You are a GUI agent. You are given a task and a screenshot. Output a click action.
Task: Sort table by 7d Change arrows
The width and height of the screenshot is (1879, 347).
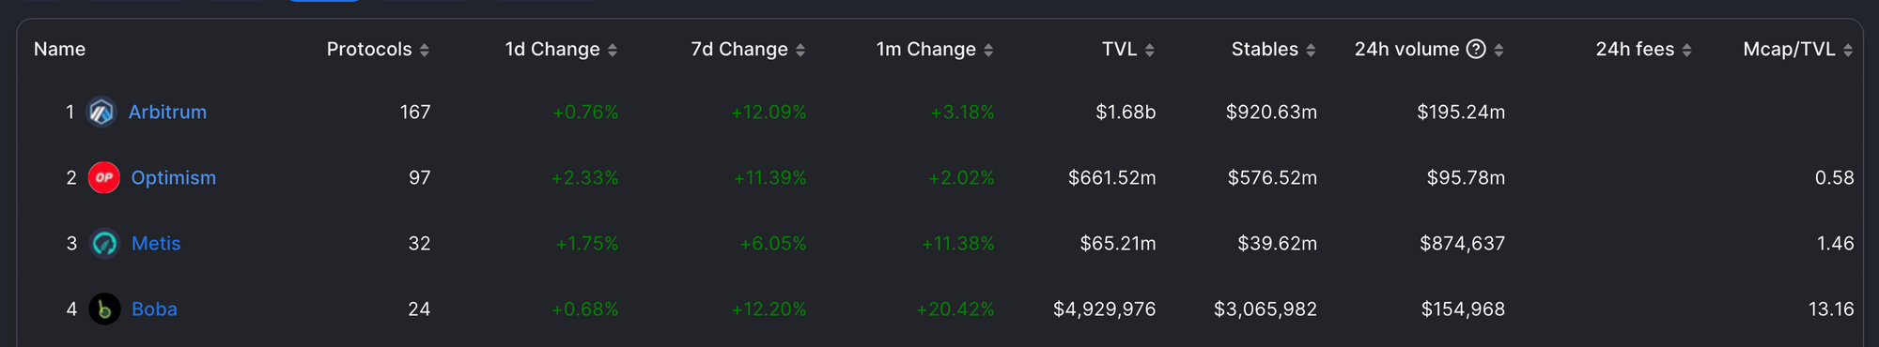click(800, 50)
